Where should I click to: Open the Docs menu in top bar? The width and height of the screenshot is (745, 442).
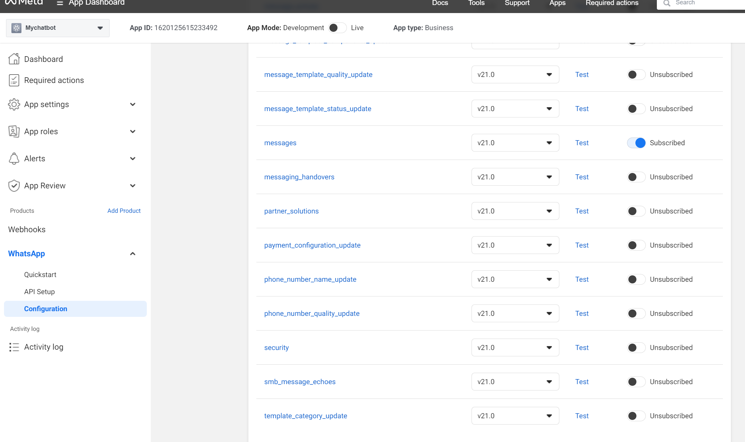440,3
